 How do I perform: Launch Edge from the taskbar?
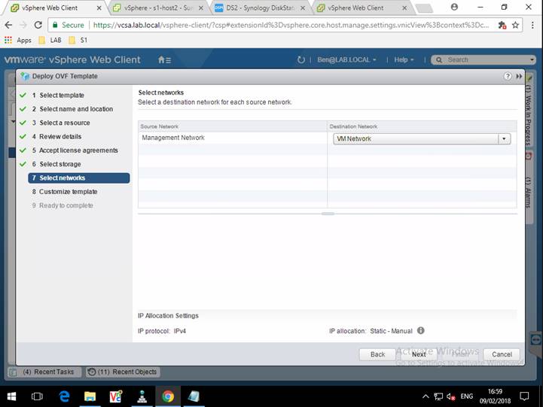coord(64,396)
